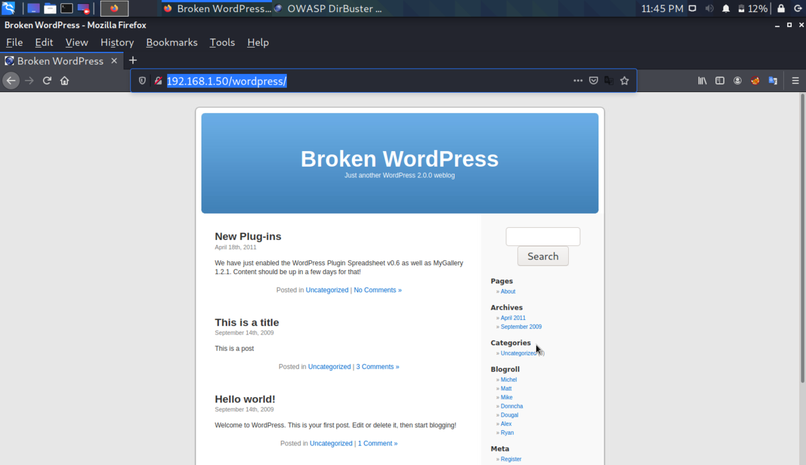The height and width of the screenshot is (465, 806).
Task: Open the 3 Comments link
Action: [x=377, y=367]
